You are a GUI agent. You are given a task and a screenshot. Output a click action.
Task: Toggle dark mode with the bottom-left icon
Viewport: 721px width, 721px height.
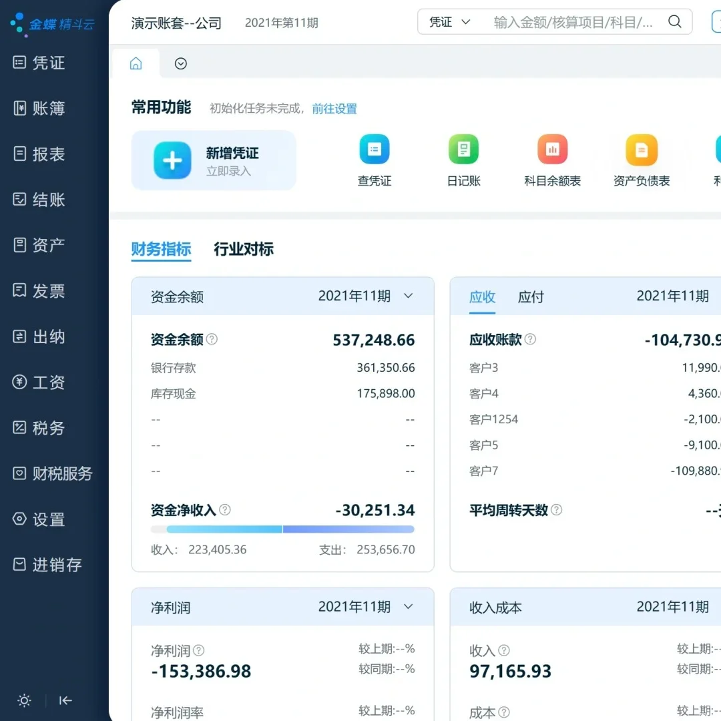coord(24,700)
